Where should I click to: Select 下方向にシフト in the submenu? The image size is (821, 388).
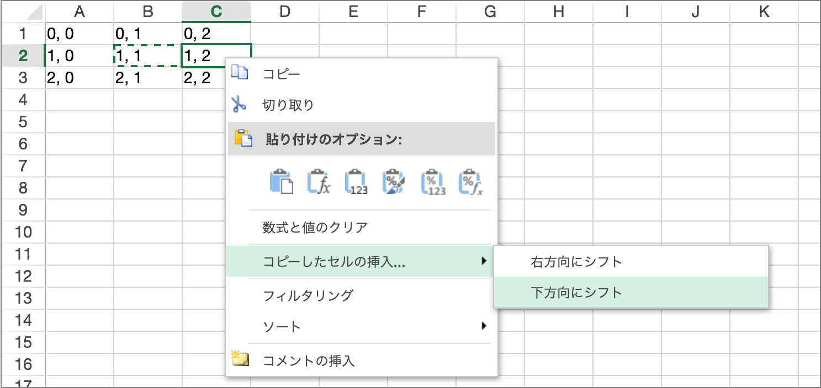tap(631, 293)
